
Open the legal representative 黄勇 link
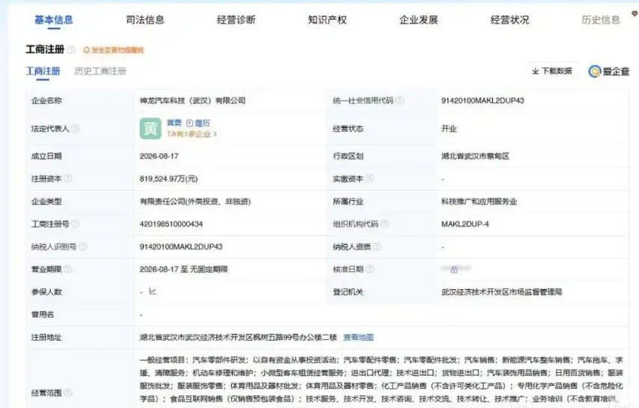coord(174,123)
